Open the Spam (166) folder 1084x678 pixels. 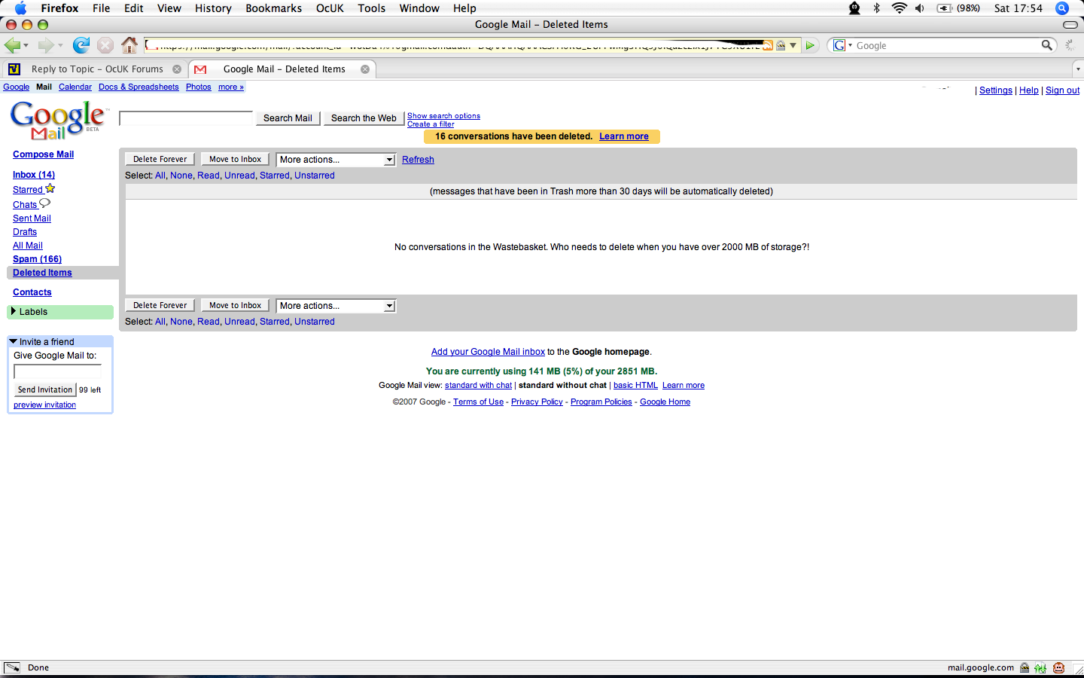pyautogui.click(x=37, y=259)
